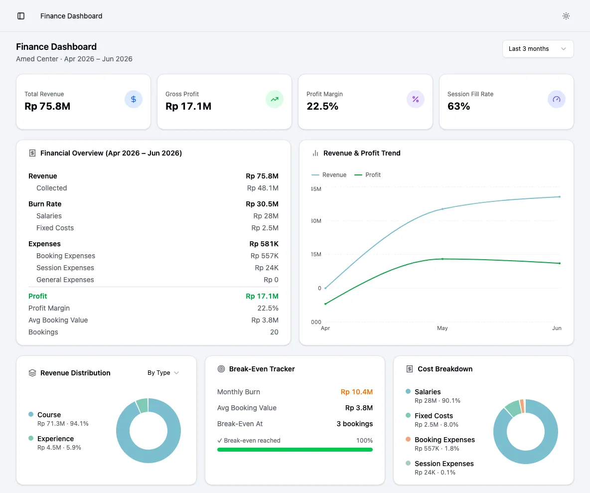Click the Avg Booking Value row in overview
The height and width of the screenshot is (493, 590).
[x=153, y=320]
